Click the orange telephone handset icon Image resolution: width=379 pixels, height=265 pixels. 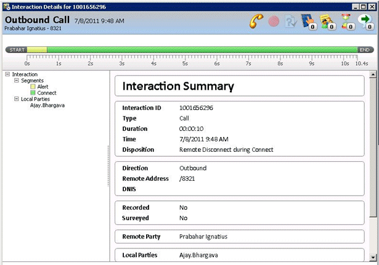click(x=256, y=21)
